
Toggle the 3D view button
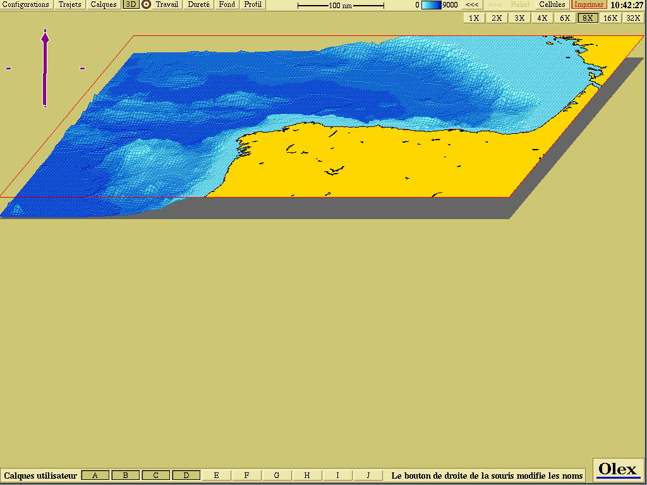[x=131, y=4]
